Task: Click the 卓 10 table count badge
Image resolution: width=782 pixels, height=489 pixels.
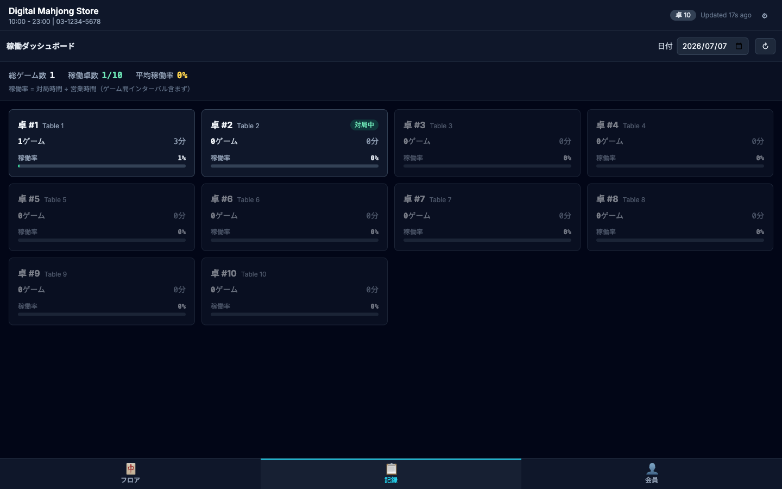Action: click(683, 15)
